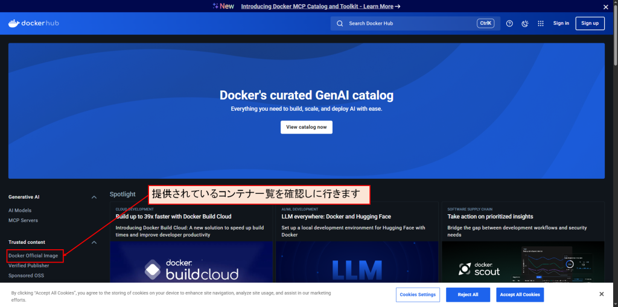Toggle the dark/light theme moon icon
This screenshot has height=307, width=618.
[x=525, y=23]
